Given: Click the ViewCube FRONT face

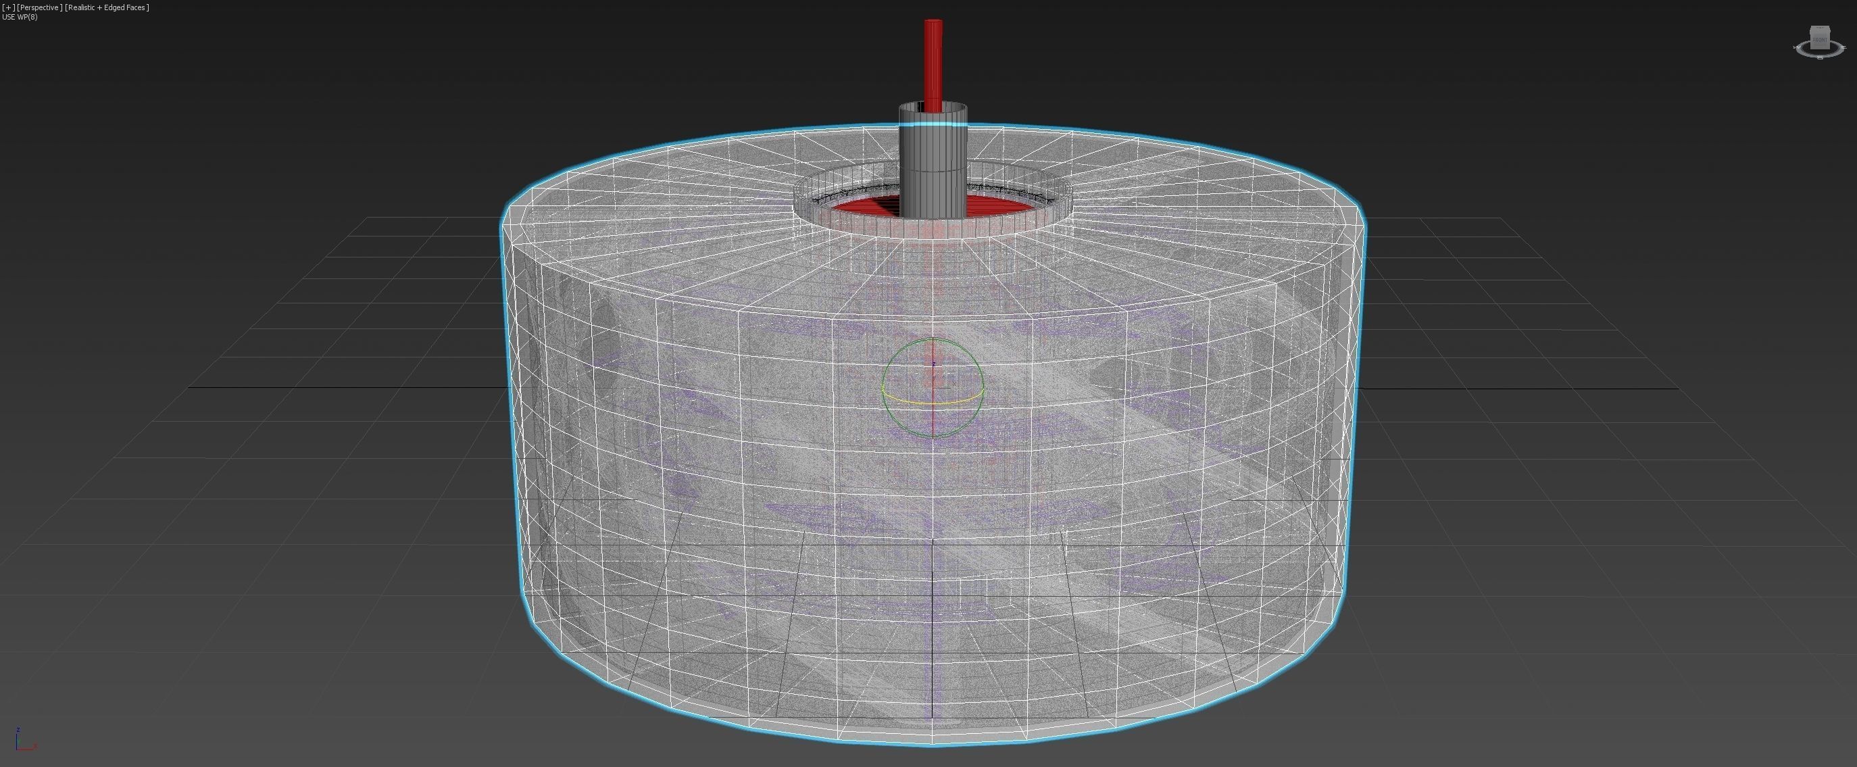Looking at the screenshot, I should (1821, 40).
